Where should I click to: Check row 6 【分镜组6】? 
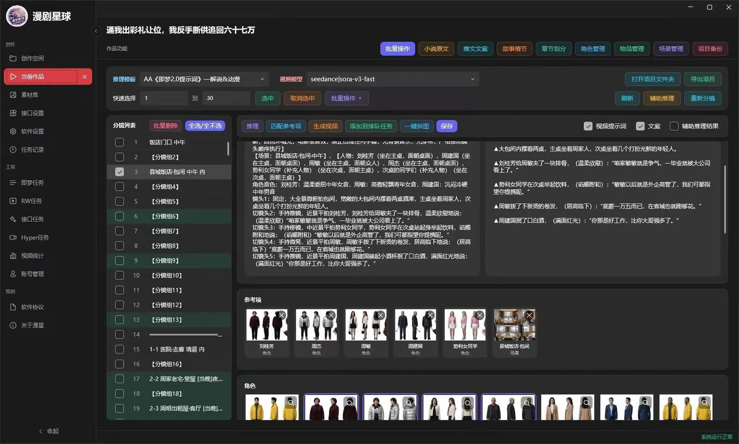pos(120,216)
